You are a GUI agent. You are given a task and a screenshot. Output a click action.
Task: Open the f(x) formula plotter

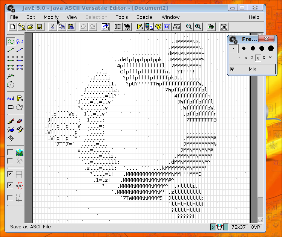coord(176,27)
